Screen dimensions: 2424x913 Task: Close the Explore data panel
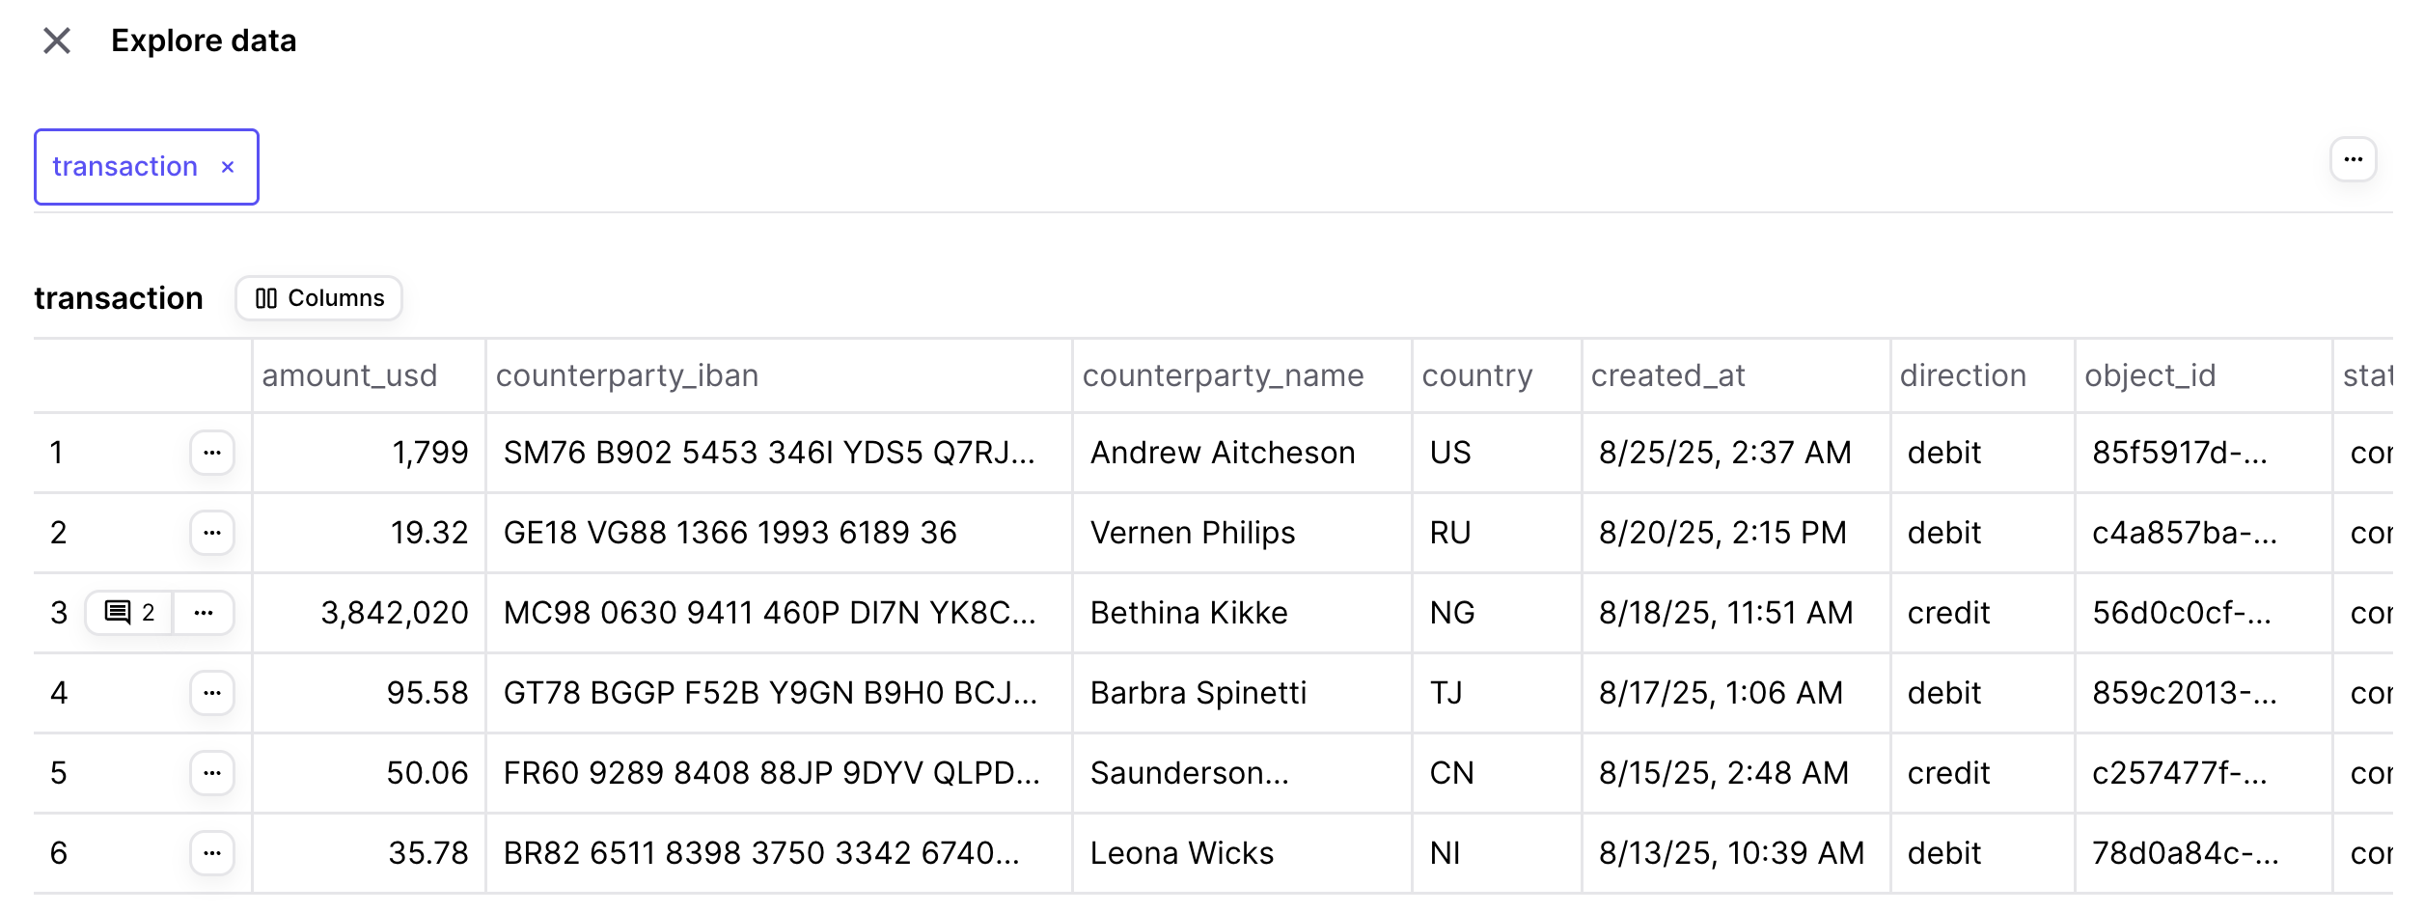[x=57, y=41]
